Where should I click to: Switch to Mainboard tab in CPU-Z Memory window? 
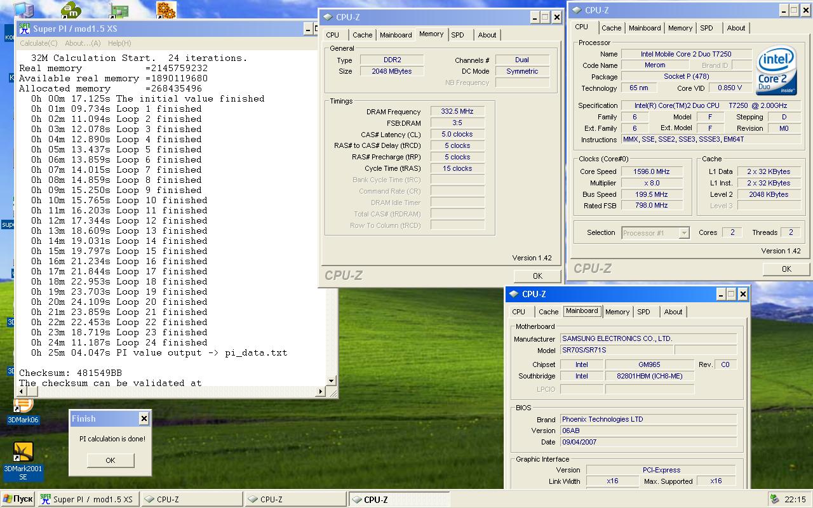[396, 36]
